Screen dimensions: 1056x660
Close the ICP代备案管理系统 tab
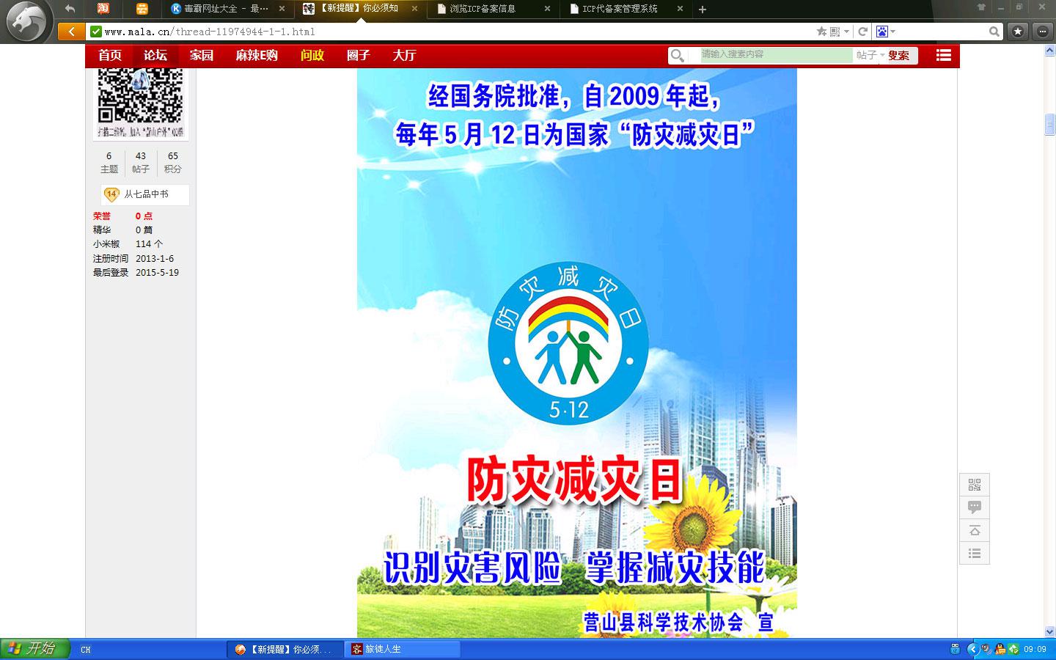click(680, 9)
